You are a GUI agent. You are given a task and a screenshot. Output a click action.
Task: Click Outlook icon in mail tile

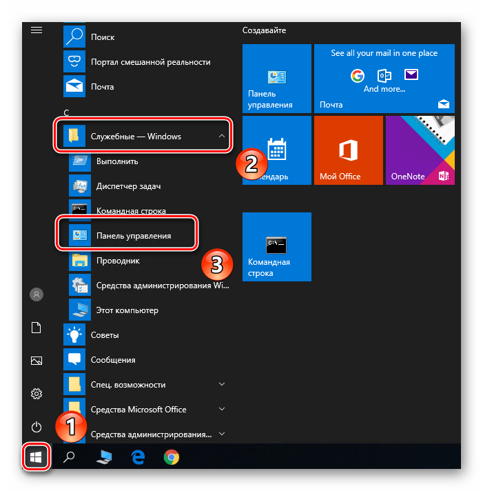pos(384,75)
